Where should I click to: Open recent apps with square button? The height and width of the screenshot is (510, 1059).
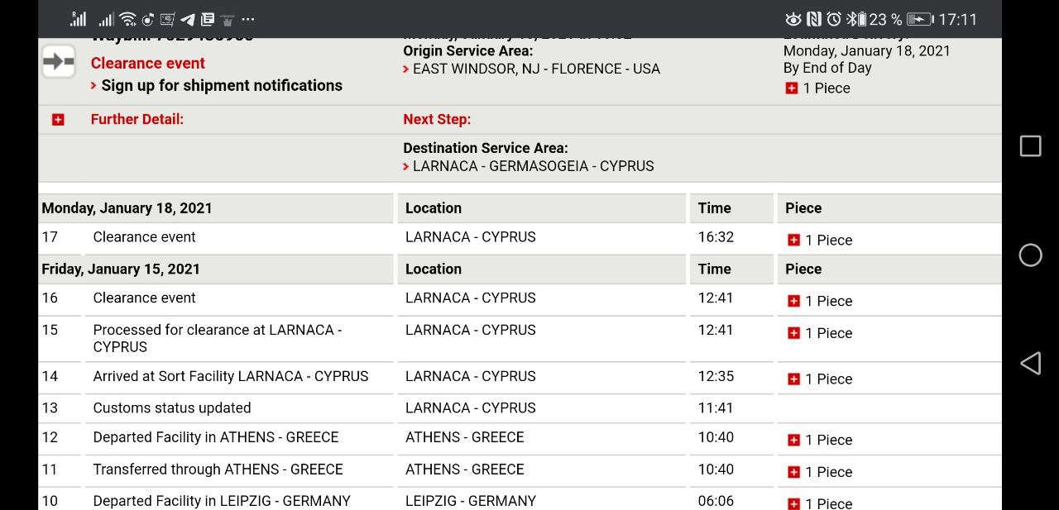(1030, 146)
